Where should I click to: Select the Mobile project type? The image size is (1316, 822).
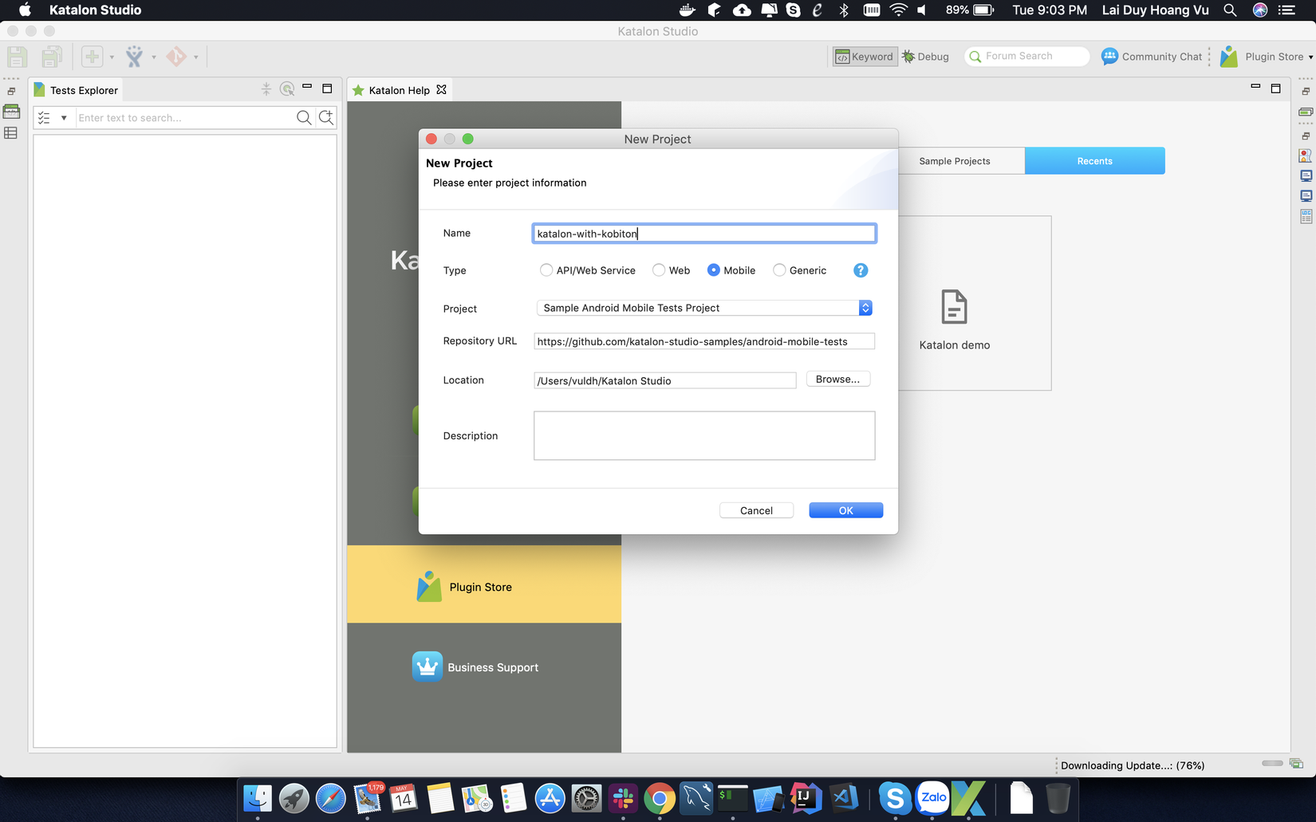[x=731, y=270]
